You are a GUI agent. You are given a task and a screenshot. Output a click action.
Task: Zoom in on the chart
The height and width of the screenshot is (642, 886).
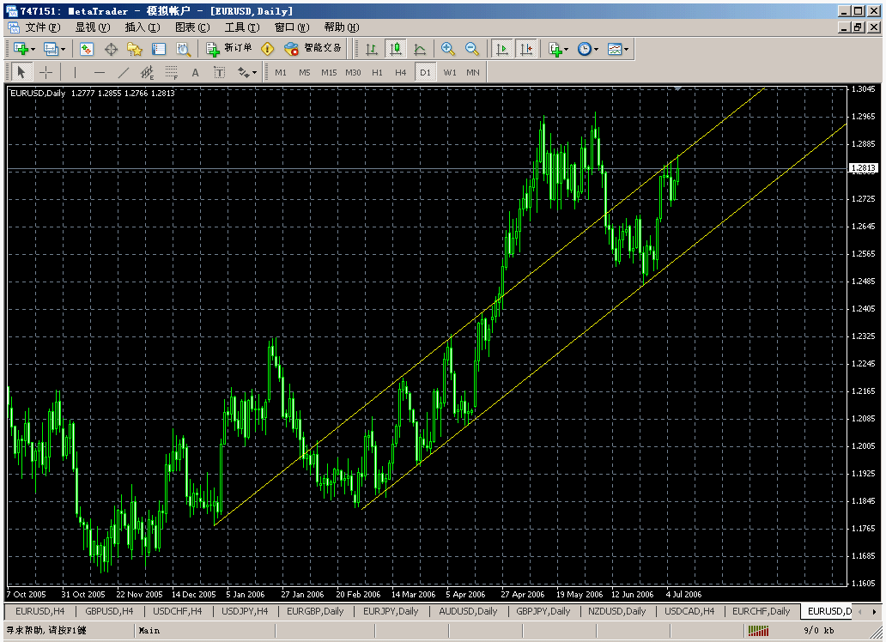coord(448,49)
